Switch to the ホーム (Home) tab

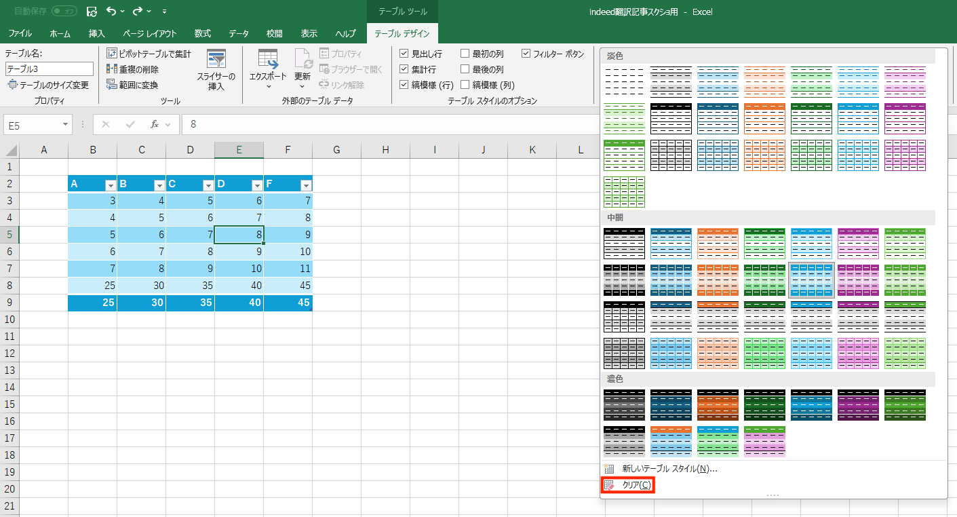(x=60, y=33)
